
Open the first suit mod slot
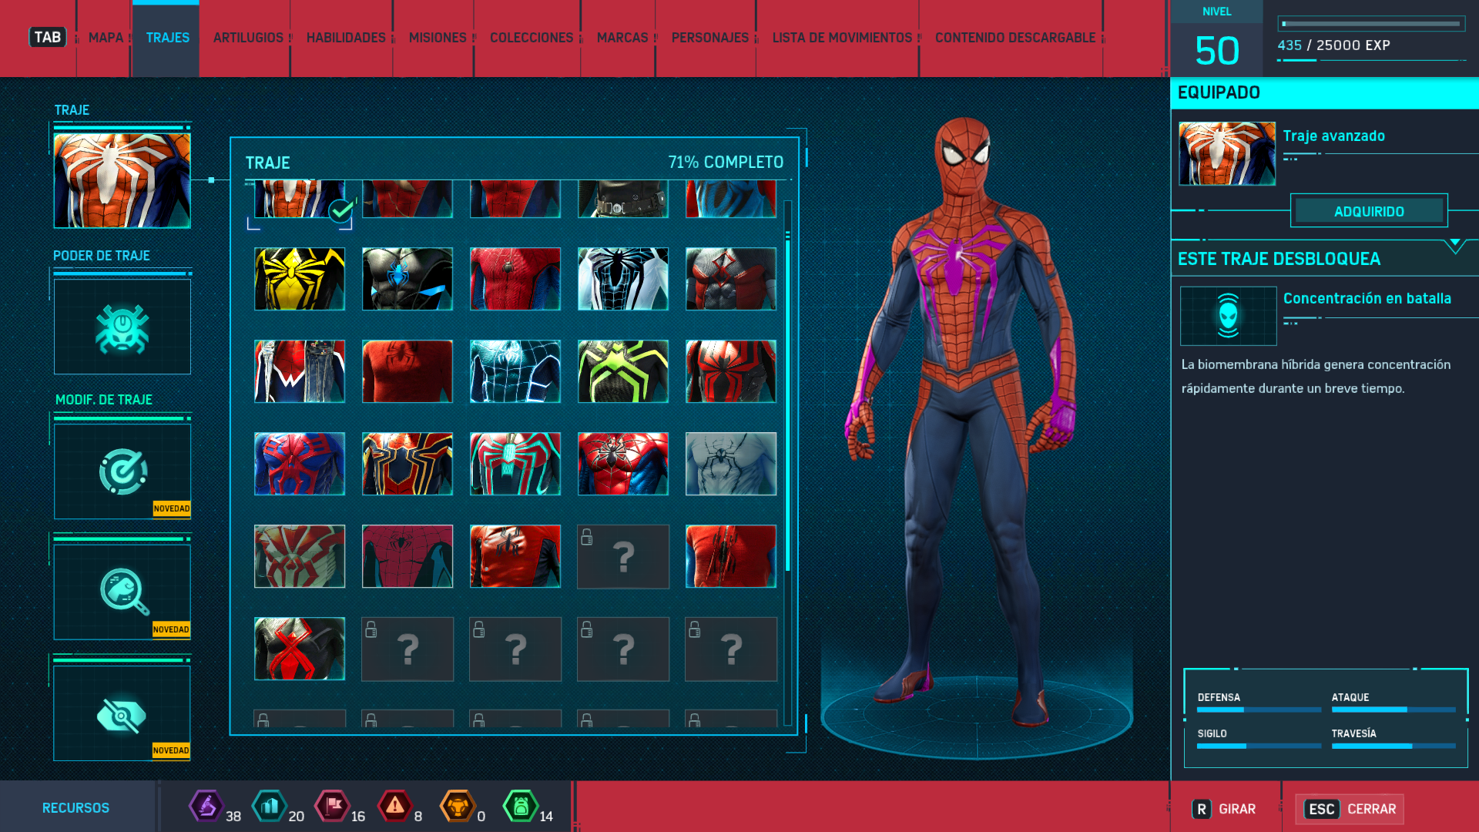[x=122, y=471]
